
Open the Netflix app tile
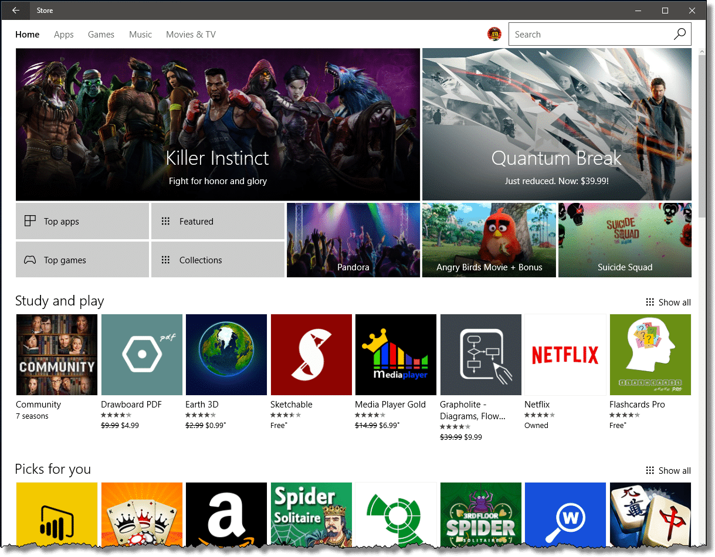pyautogui.click(x=565, y=355)
